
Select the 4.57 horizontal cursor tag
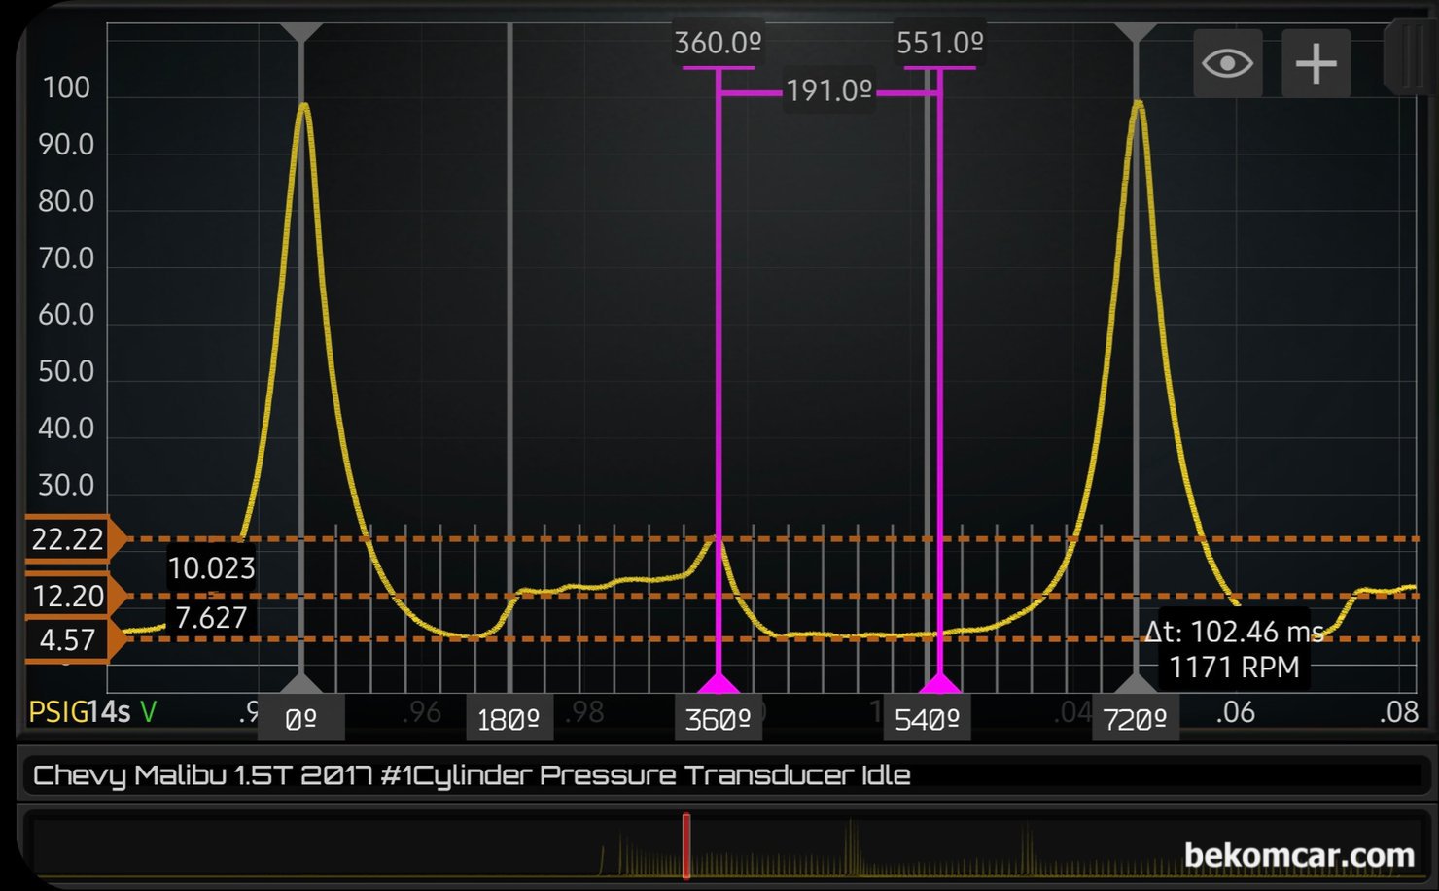[x=67, y=640]
